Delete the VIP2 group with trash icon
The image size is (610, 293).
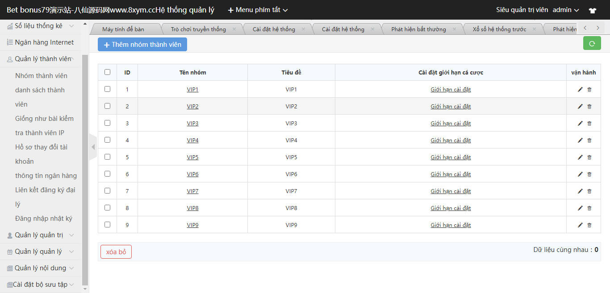(x=589, y=107)
